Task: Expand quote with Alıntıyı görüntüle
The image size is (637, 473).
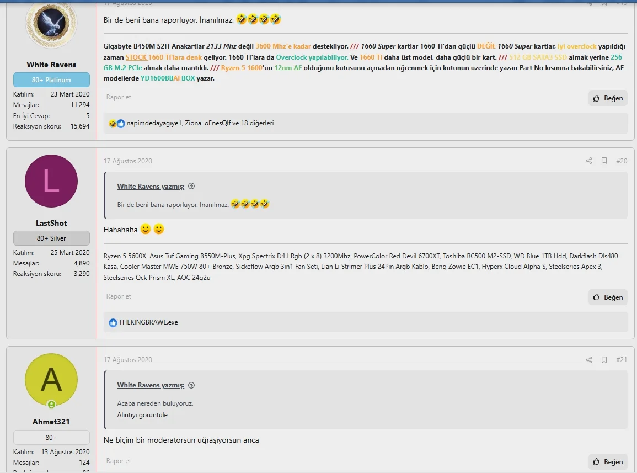Action: coord(142,415)
